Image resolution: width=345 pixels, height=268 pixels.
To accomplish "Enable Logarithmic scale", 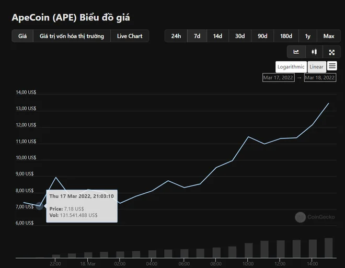I will [291, 67].
